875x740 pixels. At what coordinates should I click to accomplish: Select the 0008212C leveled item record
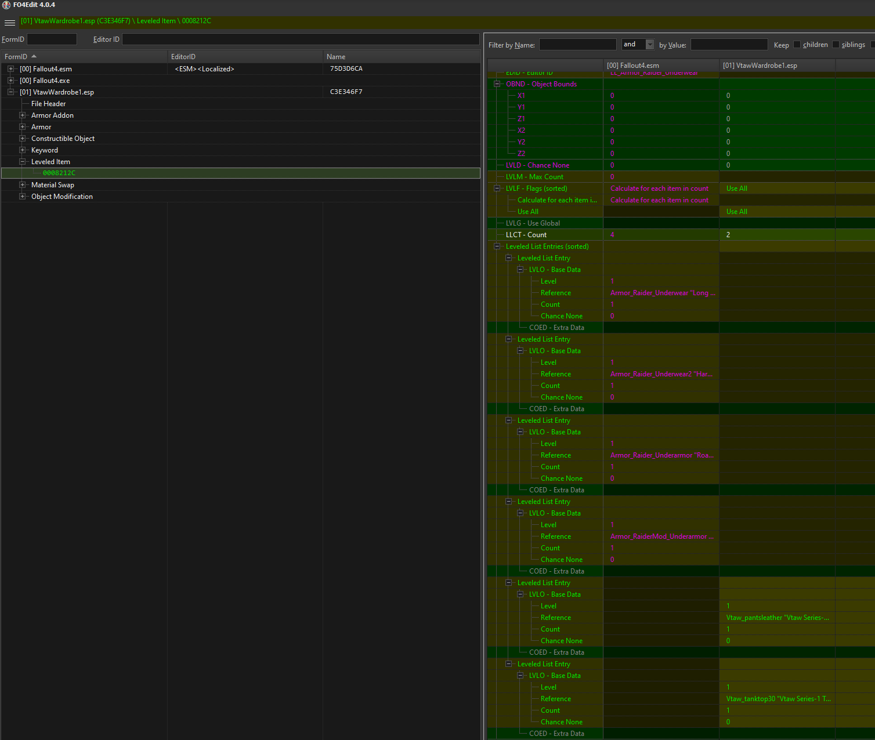pyautogui.click(x=59, y=173)
